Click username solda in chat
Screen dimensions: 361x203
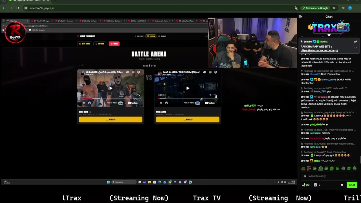(x=317, y=161)
